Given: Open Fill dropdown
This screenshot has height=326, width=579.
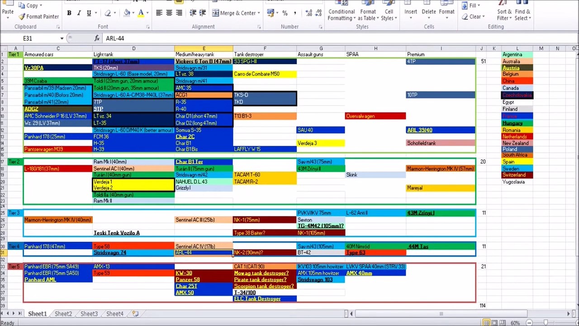Looking at the screenshot, I should 471,5.
